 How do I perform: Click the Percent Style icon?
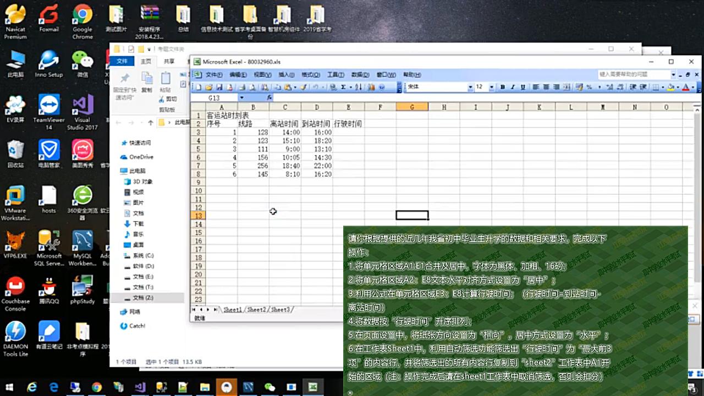tap(588, 87)
